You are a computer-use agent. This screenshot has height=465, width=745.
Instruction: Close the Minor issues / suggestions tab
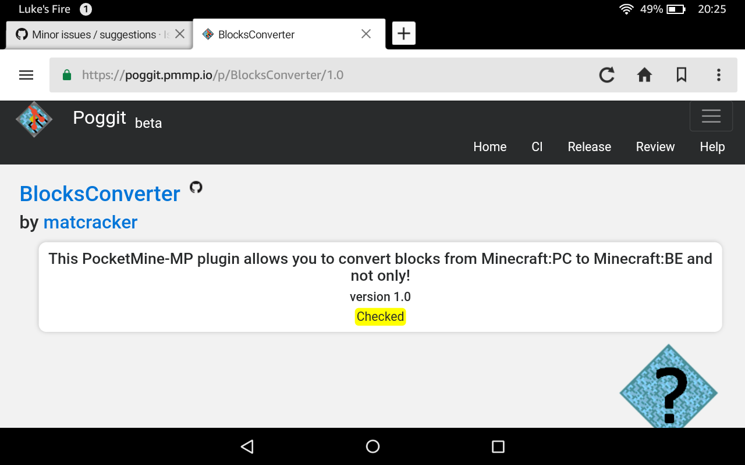pos(180,34)
